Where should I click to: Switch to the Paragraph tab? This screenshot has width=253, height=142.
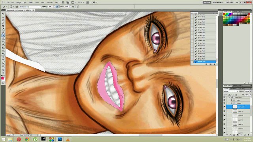coord(237,86)
